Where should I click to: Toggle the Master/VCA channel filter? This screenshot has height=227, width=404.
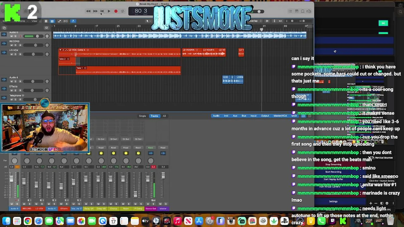[x=280, y=116]
